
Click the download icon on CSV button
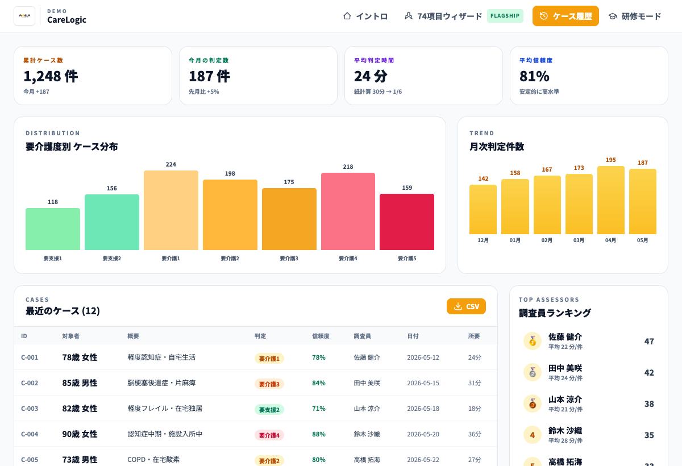[458, 306]
